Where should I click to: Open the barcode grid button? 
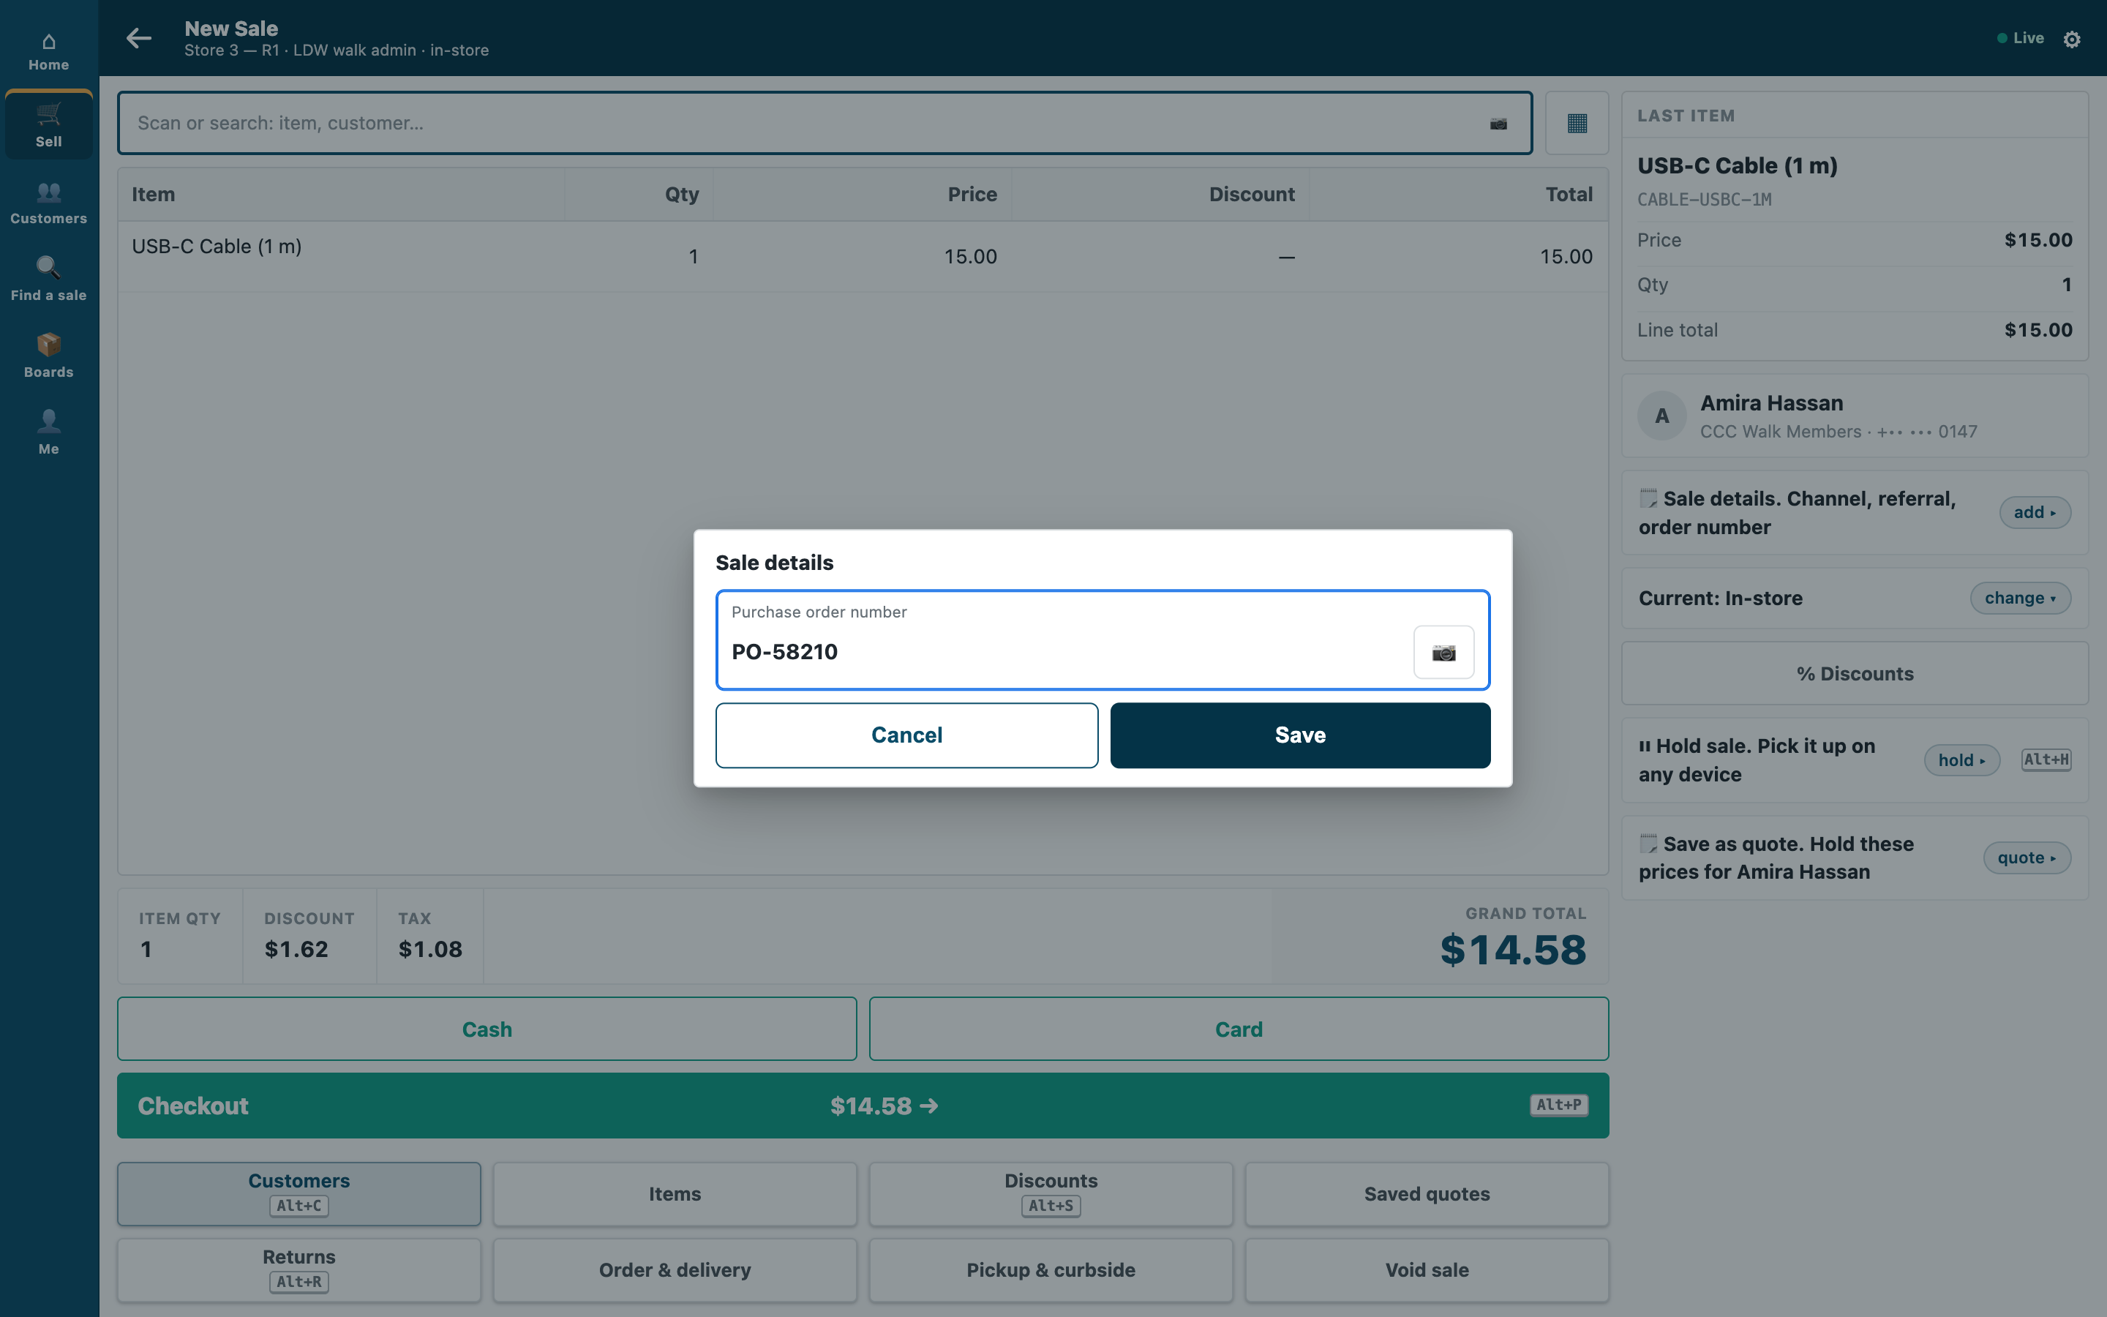(1577, 124)
